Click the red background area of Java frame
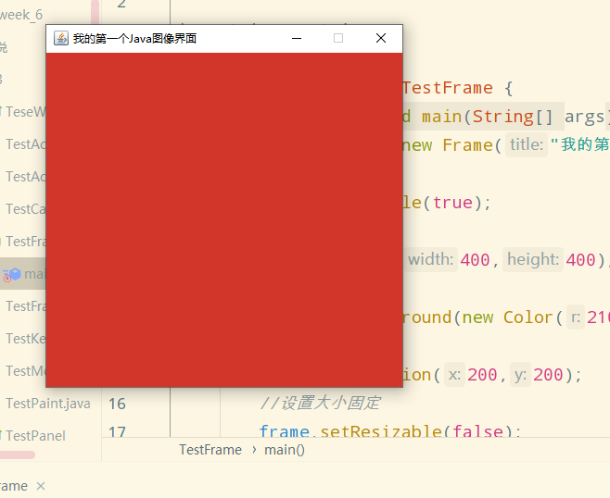 224,220
